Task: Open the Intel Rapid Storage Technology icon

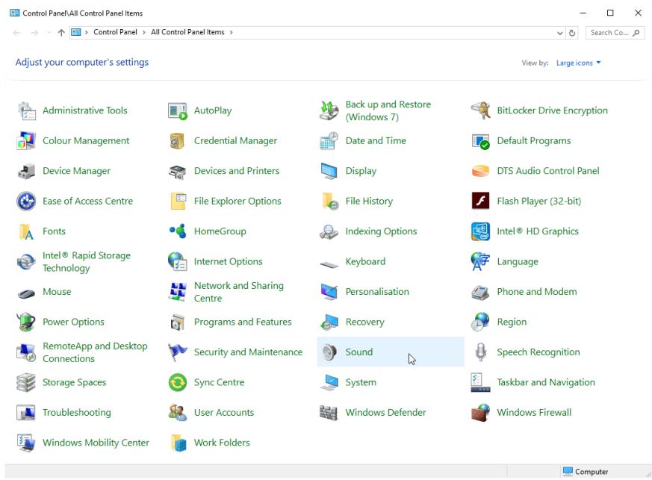Action: pos(27,262)
